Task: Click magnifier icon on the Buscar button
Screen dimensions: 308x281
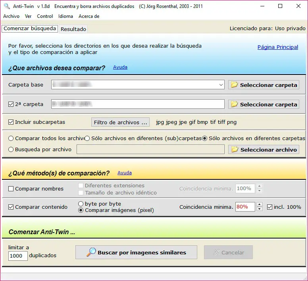Action: pos(91,252)
